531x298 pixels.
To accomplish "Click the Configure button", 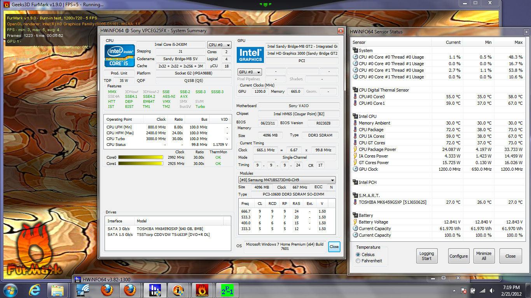I will click(x=459, y=256).
